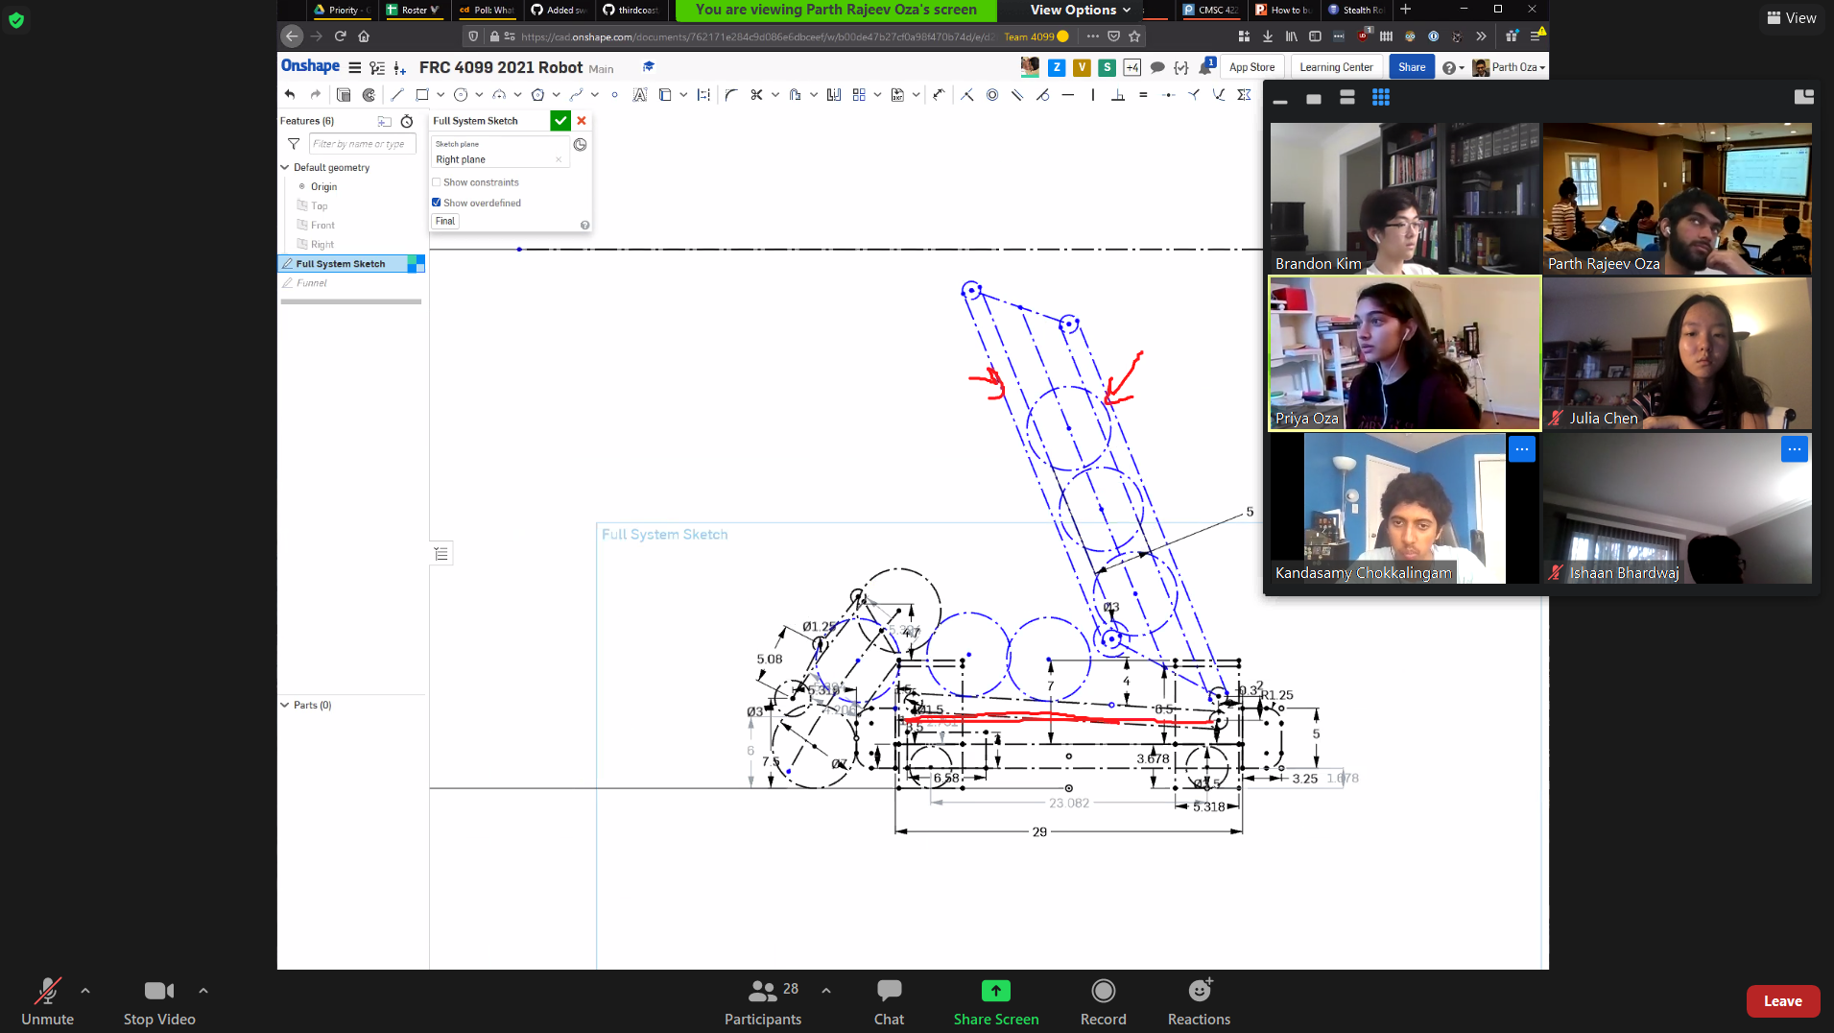Unmute the Zoom microphone
Viewport: 1834px width, 1033px height.
47,1000
